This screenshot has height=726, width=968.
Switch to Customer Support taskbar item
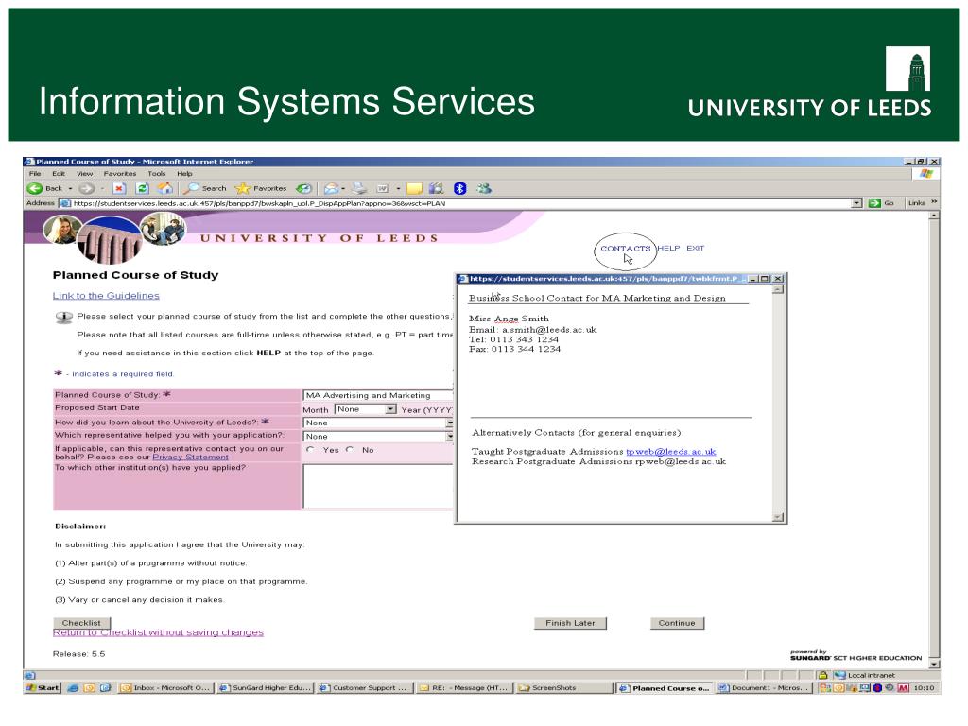(x=365, y=688)
